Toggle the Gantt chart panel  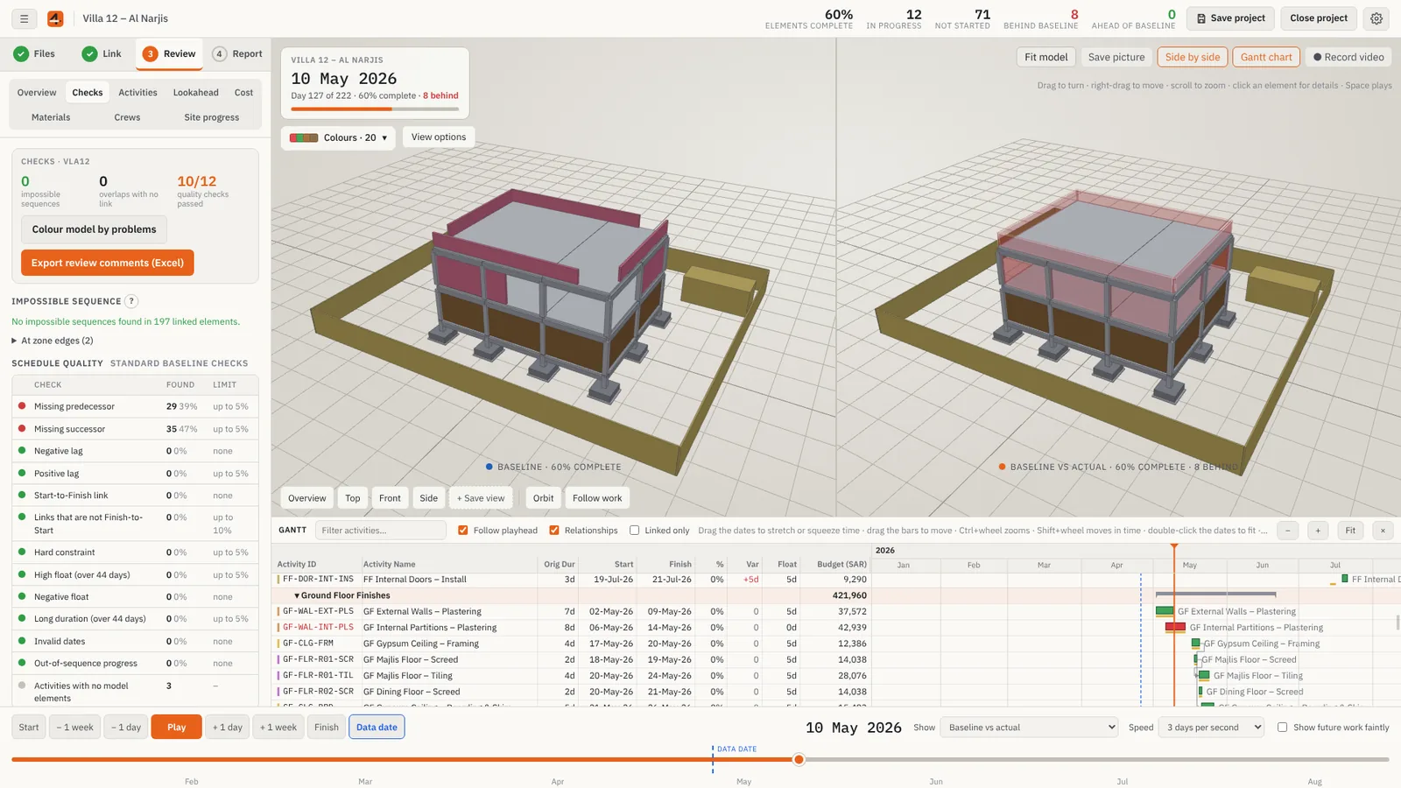[x=1266, y=57]
